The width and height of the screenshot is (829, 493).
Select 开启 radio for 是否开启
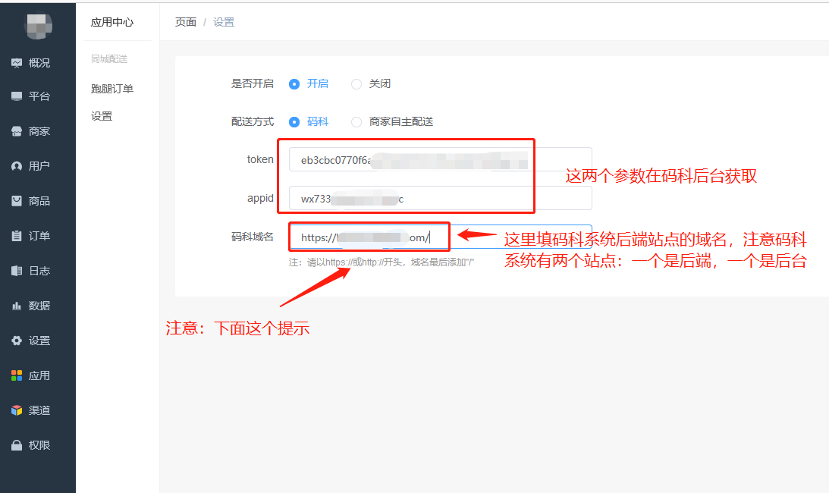coord(294,84)
